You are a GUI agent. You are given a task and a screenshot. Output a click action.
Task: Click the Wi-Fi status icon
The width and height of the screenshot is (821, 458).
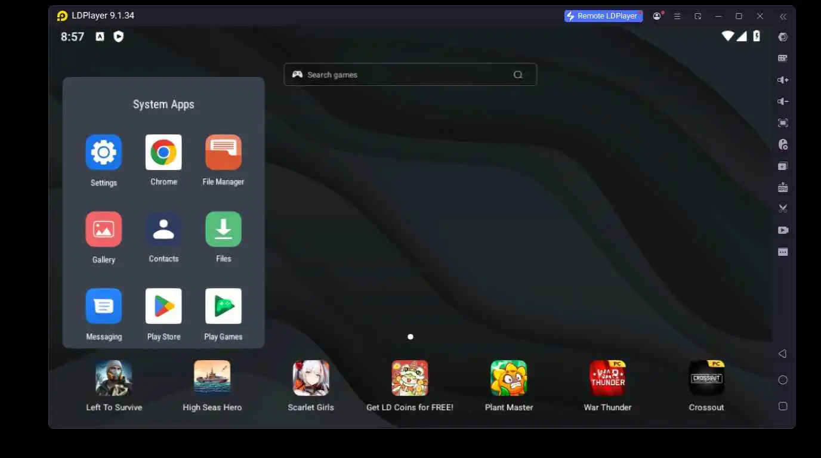coord(727,36)
